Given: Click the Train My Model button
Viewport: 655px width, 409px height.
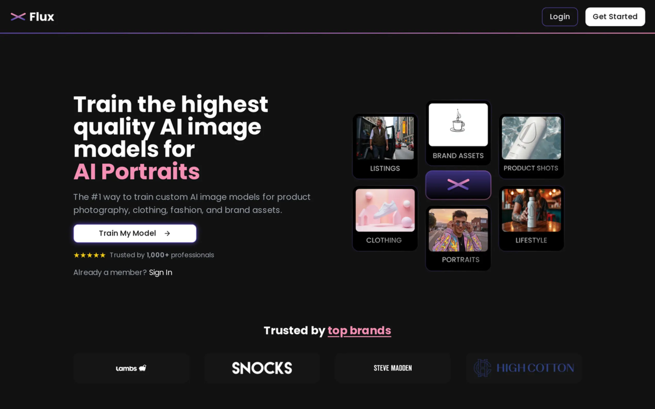Looking at the screenshot, I should tap(135, 233).
